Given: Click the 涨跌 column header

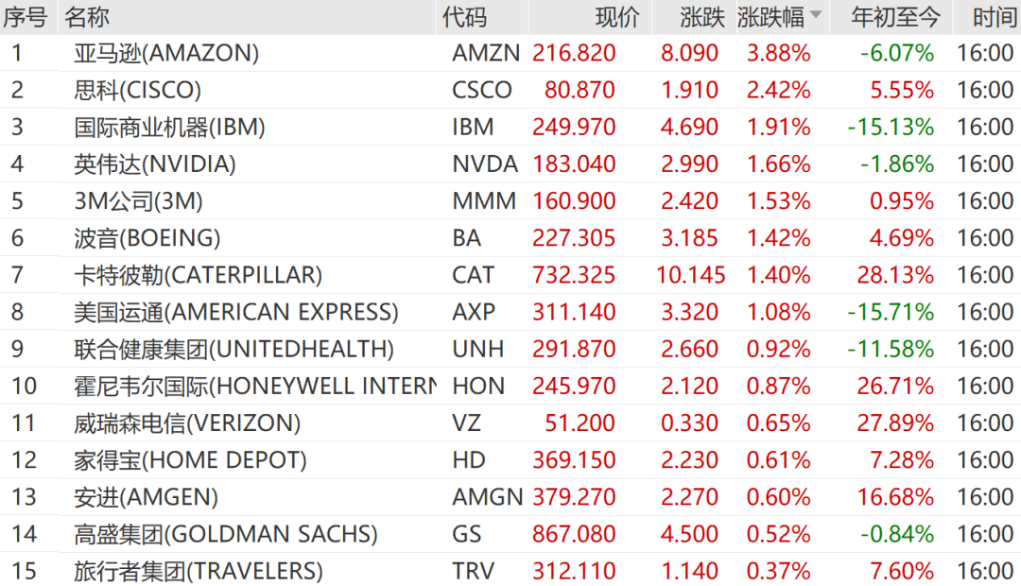Looking at the screenshot, I should coord(701,16).
